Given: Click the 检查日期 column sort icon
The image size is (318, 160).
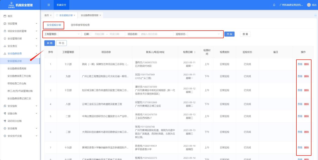Looking at the screenshot, I should point(195,52).
